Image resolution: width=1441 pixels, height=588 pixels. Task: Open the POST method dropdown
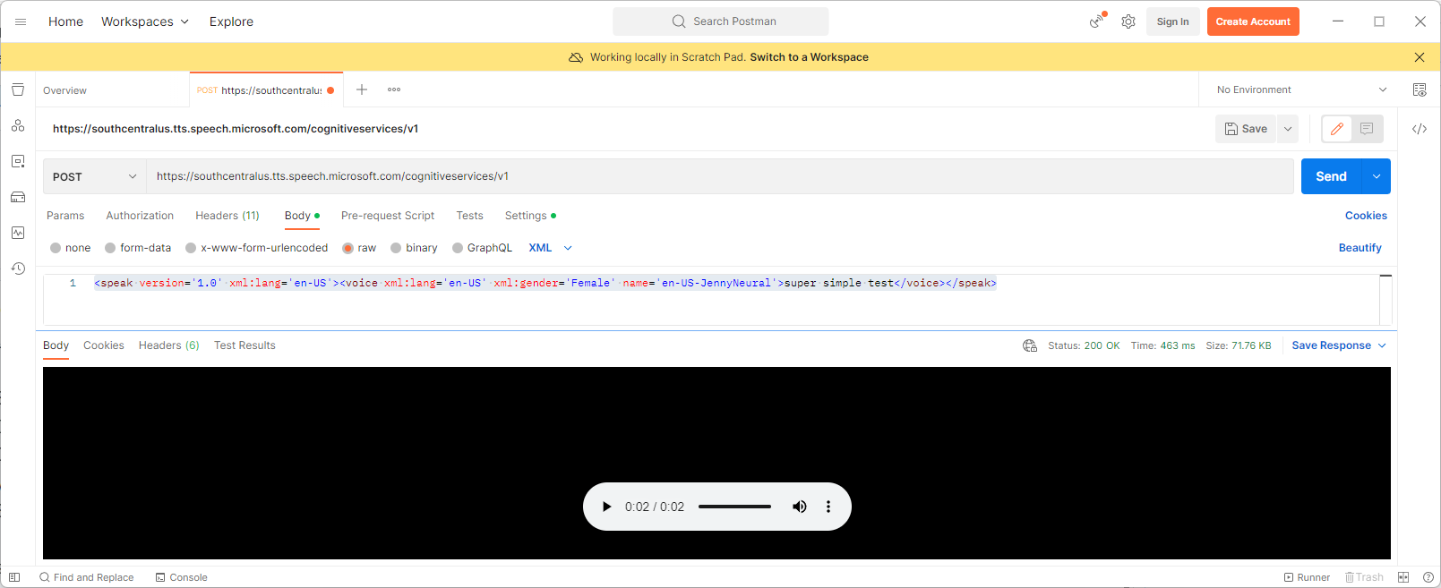pos(95,176)
